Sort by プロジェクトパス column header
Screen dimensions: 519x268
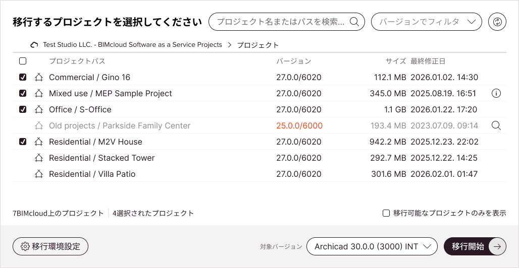[77, 61]
